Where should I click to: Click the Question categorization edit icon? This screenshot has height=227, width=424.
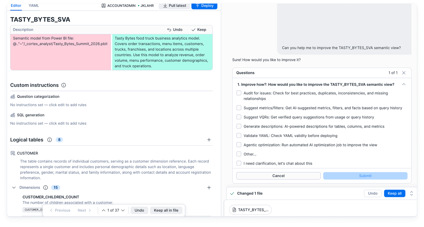point(13,96)
